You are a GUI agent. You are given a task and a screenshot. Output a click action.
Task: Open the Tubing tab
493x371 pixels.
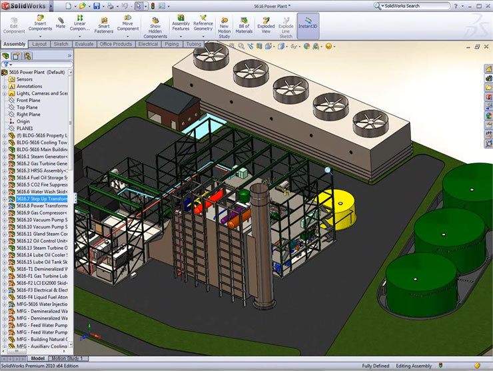point(193,44)
